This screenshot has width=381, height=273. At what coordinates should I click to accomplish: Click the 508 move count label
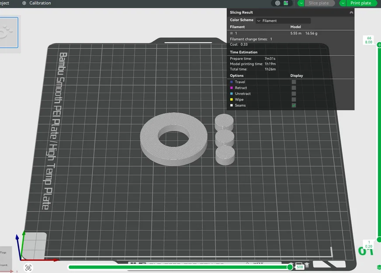click(300, 267)
